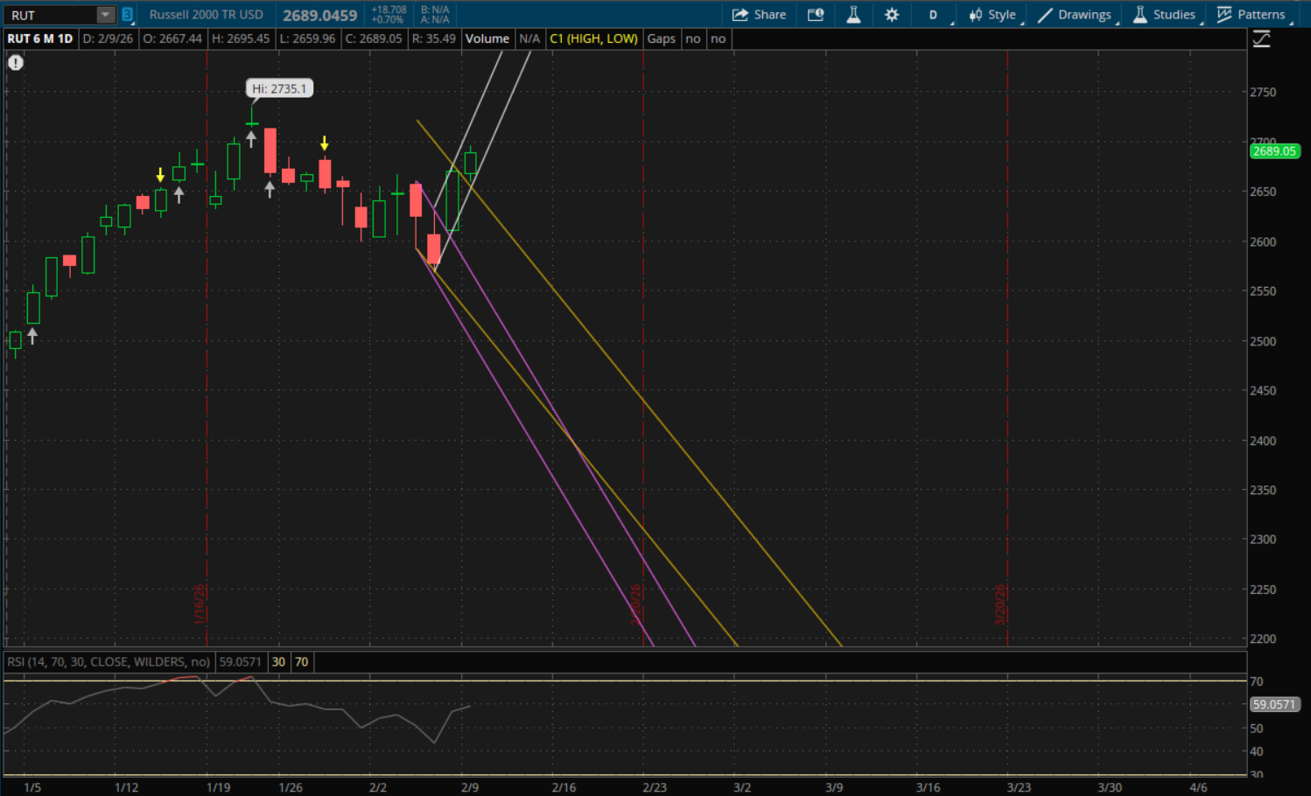Viewport: 1311px width, 796px height.
Task: Open chart settings gear icon
Action: [892, 15]
